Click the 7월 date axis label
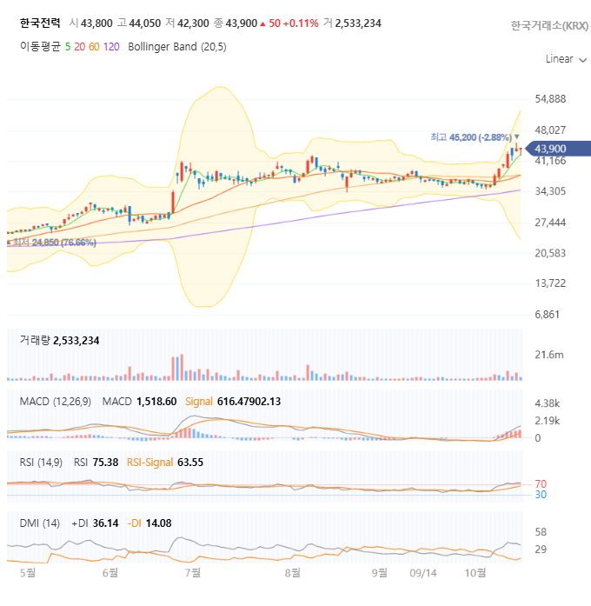591x606 pixels. (193, 572)
